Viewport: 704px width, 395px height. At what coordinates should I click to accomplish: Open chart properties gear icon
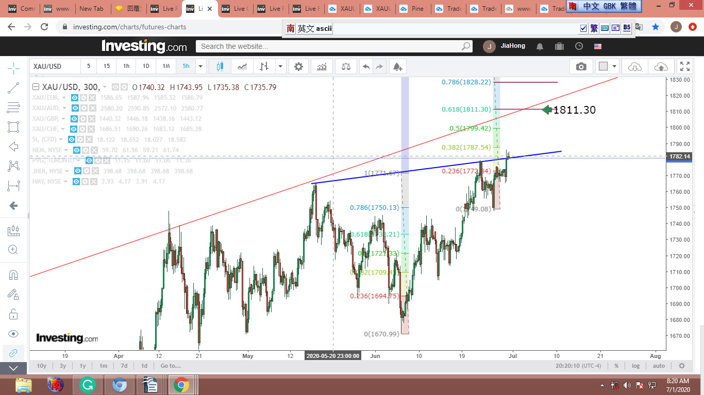click(298, 66)
